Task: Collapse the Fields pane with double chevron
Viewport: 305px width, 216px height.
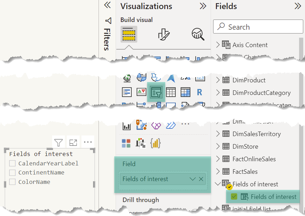Action: click(x=298, y=6)
